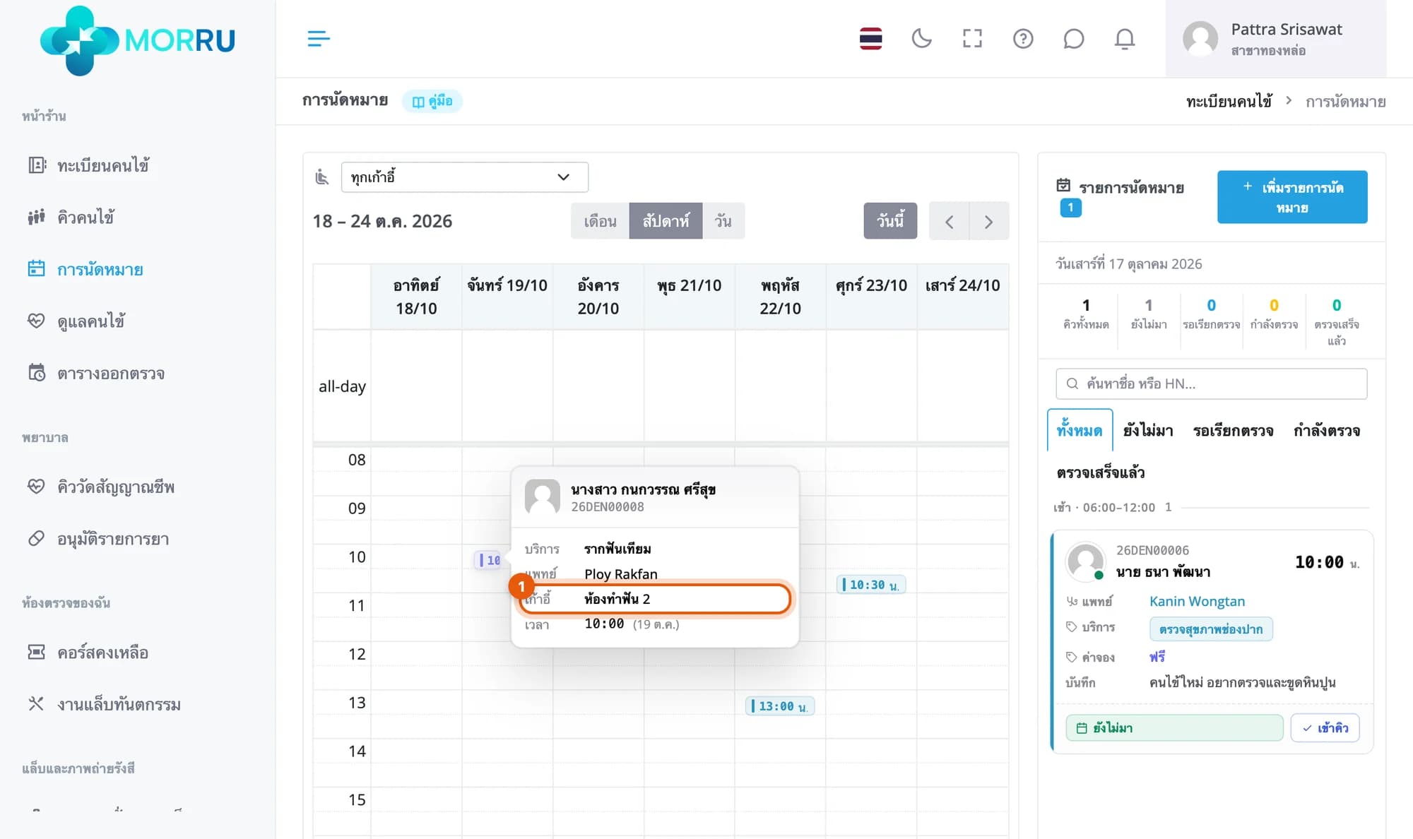Click the MORRU logo
The height and width of the screenshot is (839, 1413).
[138, 40]
